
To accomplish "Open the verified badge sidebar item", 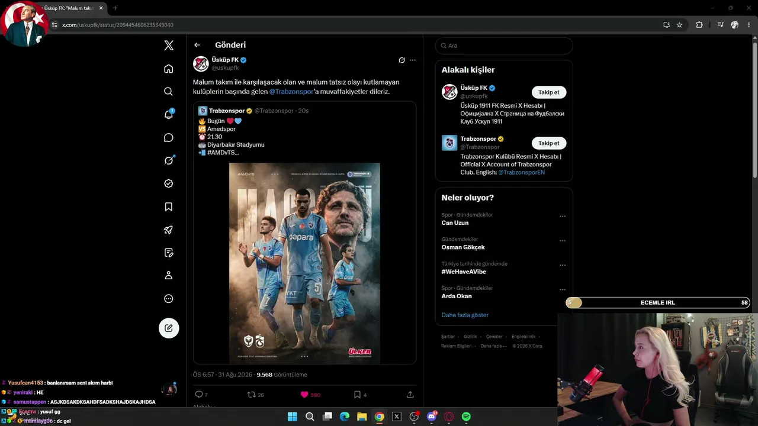I will [169, 183].
